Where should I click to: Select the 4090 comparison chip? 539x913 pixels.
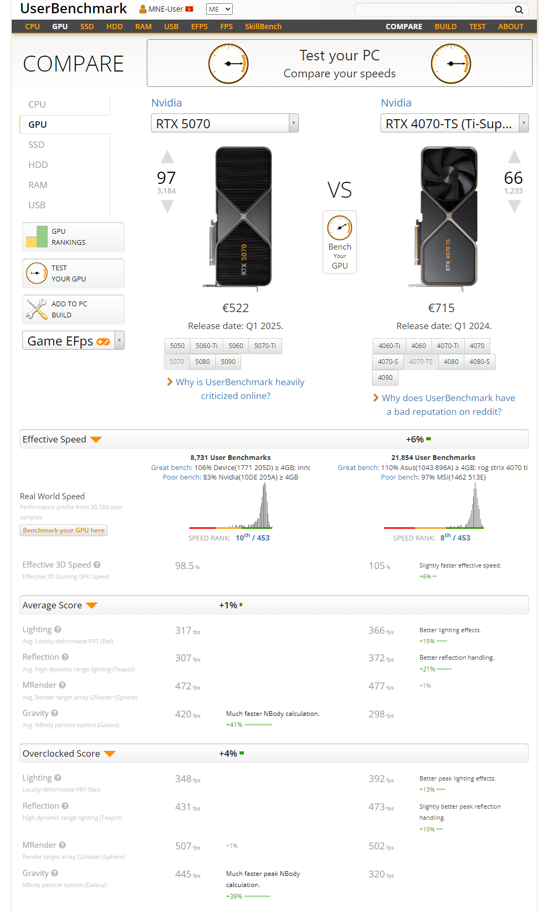[x=385, y=378]
